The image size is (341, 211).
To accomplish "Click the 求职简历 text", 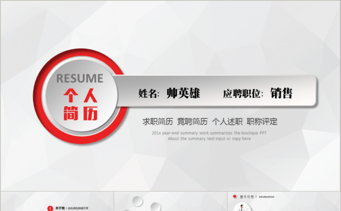I will tap(158, 121).
